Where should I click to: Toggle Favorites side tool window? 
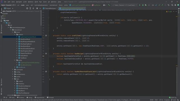(x=1, y=91)
